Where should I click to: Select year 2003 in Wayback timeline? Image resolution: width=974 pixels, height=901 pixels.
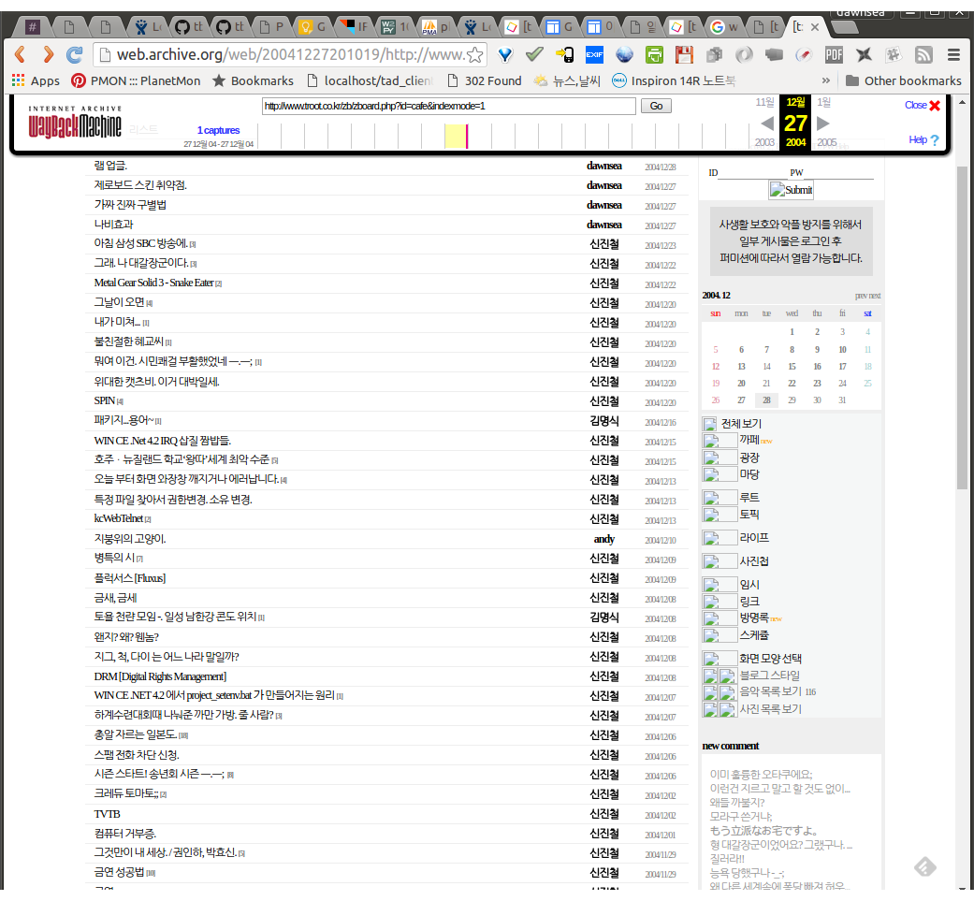764,142
